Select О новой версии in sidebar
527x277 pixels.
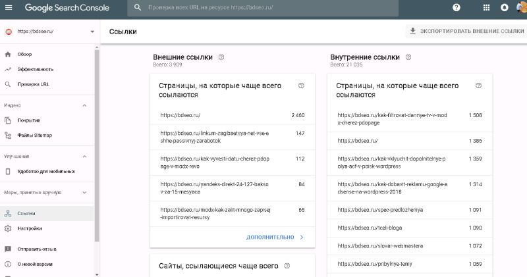(x=47, y=264)
